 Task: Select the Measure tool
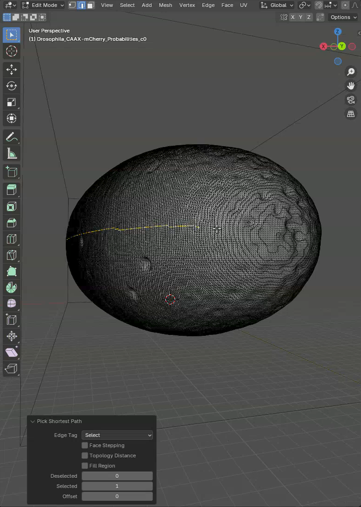click(x=12, y=154)
